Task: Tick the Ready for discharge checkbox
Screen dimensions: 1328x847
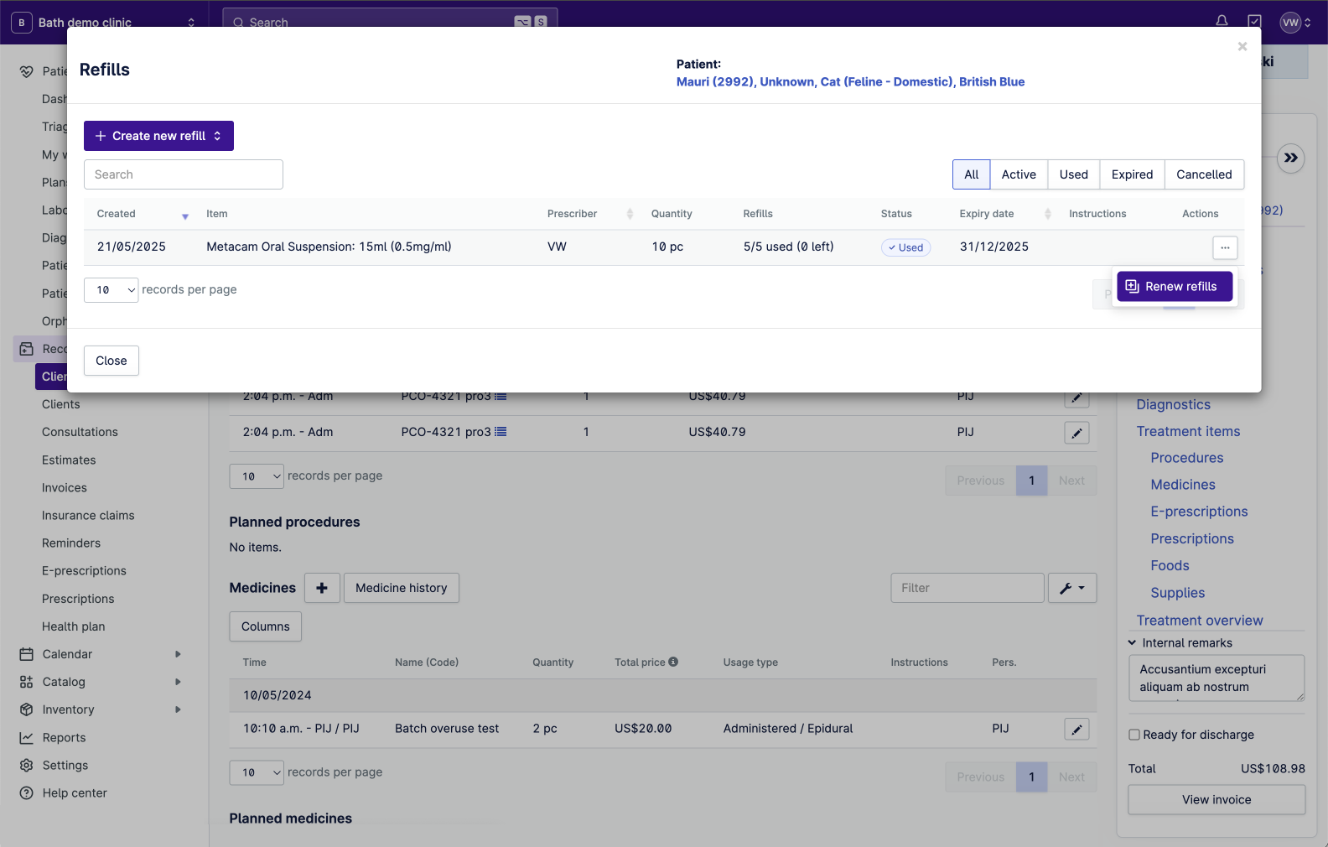Action: coord(1134,735)
